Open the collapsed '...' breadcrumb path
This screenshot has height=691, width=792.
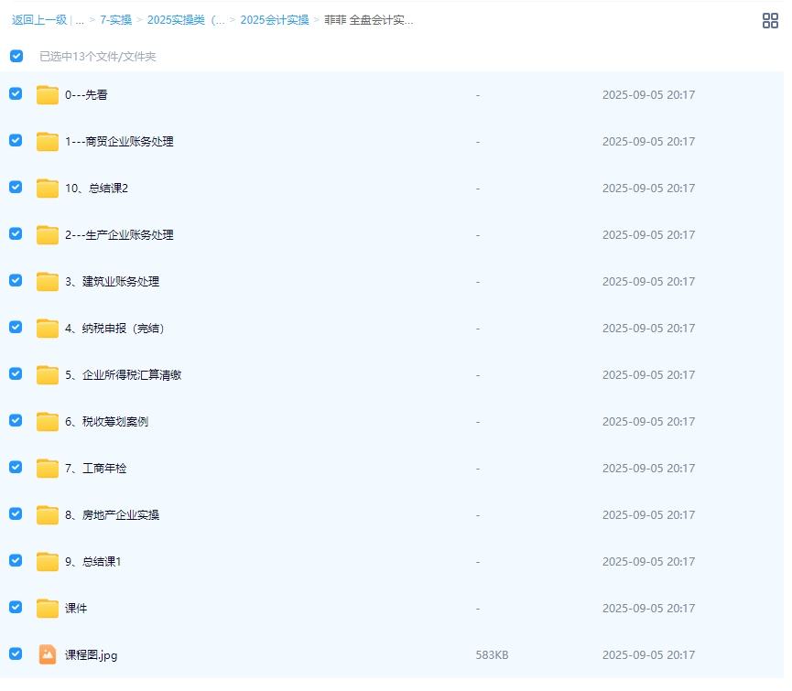80,20
